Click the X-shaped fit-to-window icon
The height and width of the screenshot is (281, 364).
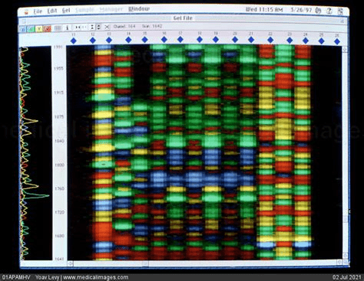107,27
